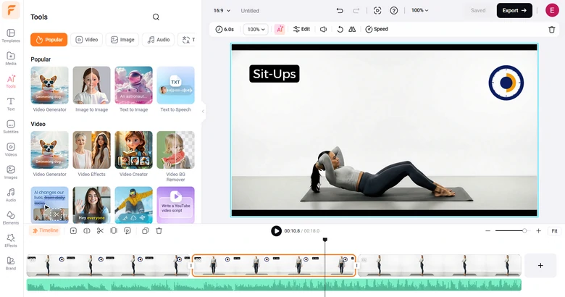Flip the clip with the mirror icon
565x297 pixels.
point(352,29)
